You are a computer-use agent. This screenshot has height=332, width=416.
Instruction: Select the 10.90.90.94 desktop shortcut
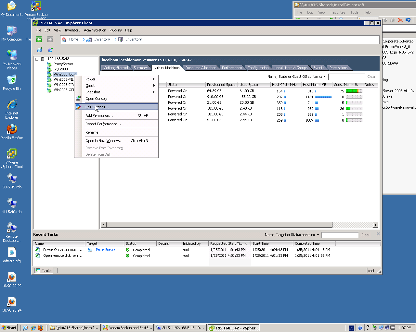coord(12,304)
